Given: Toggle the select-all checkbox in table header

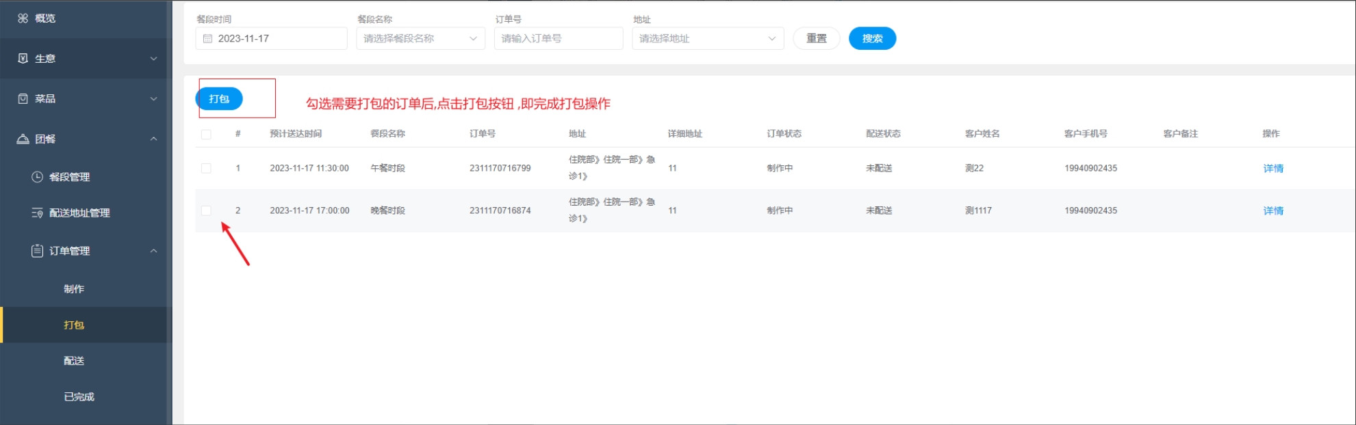Looking at the screenshot, I should click(x=206, y=135).
